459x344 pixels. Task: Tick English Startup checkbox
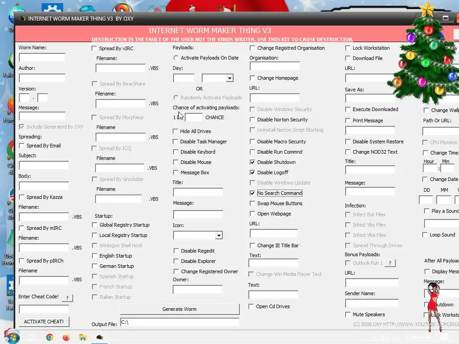pos(94,256)
